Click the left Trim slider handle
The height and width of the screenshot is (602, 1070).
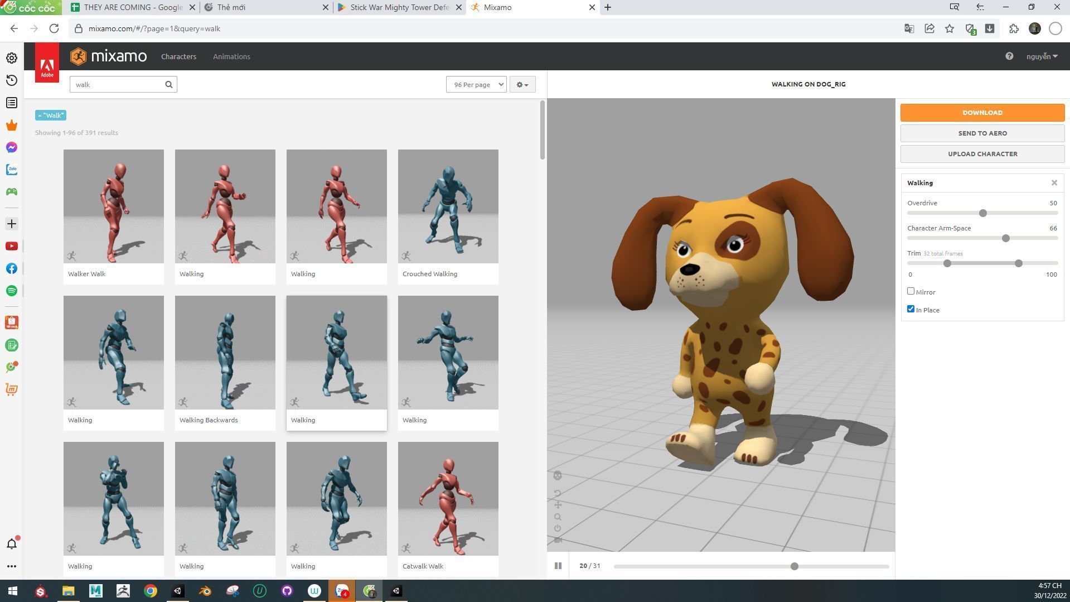[947, 263]
